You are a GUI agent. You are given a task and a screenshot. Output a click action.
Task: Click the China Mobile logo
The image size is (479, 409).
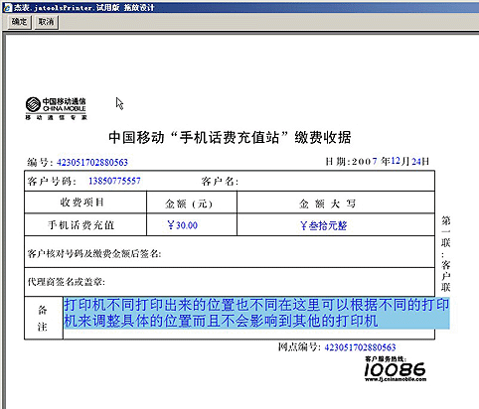(56, 108)
